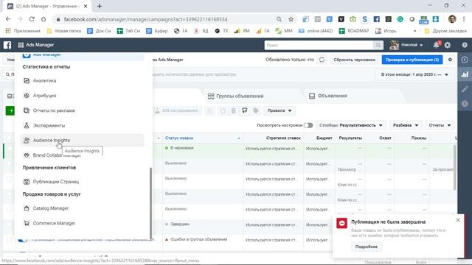Viewport: 472px width, 265px height.
Task: Open the history clock in right sidebar
Action: click(x=465, y=103)
